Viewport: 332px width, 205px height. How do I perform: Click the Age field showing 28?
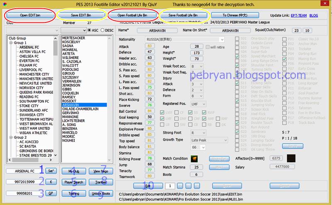click(196, 46)
